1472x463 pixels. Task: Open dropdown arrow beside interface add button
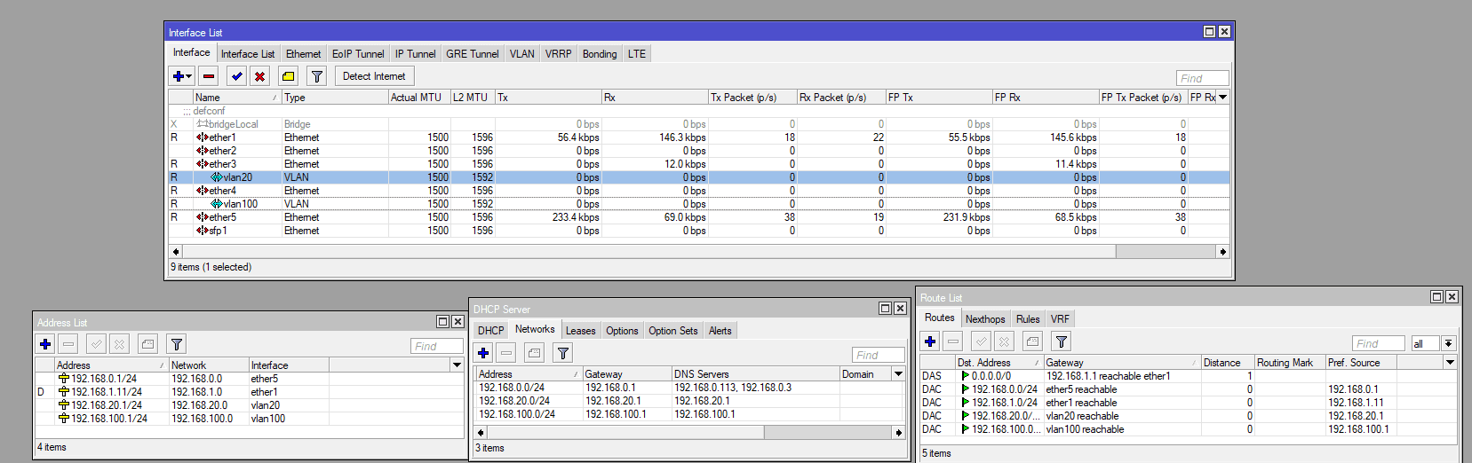pos(189,76)
